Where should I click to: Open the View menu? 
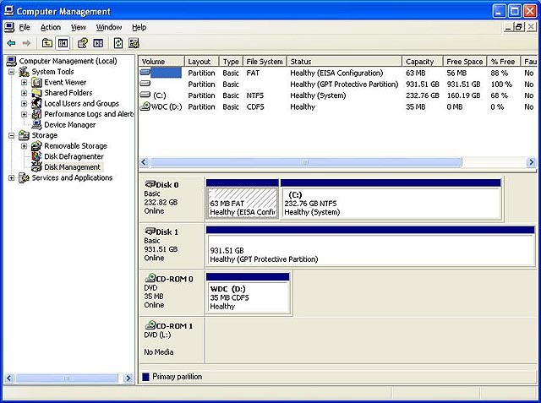click(x=79, y=27)
